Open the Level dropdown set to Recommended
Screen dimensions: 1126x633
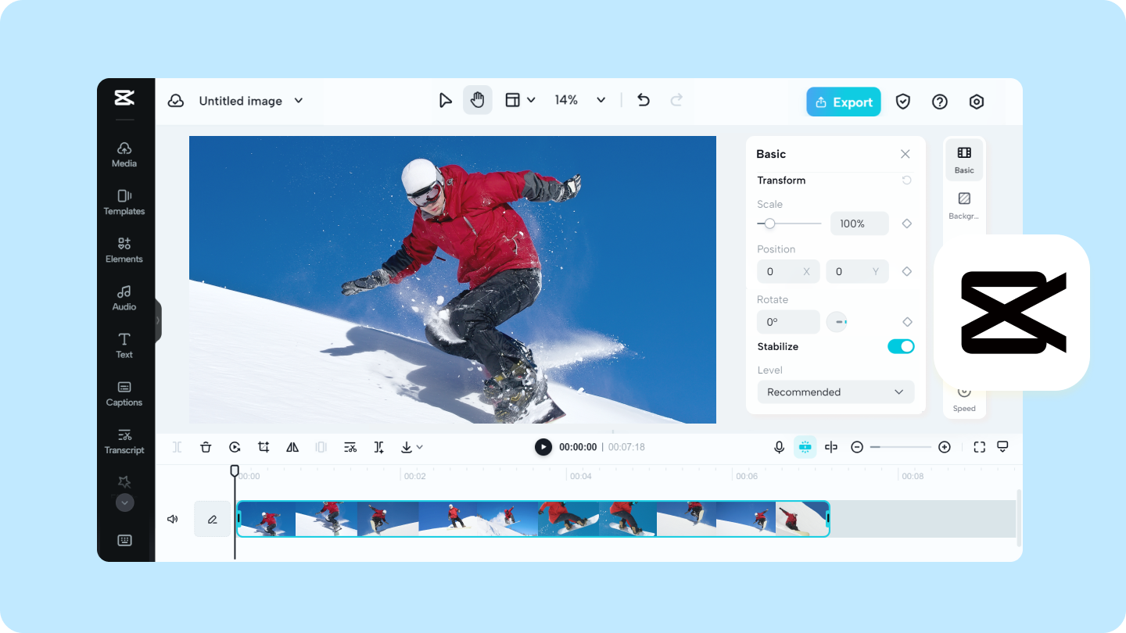[x=836, y=392]
